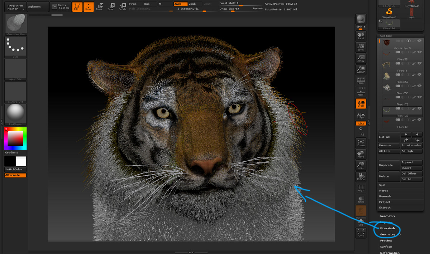Set canvas to Actual size

point(361,58)
